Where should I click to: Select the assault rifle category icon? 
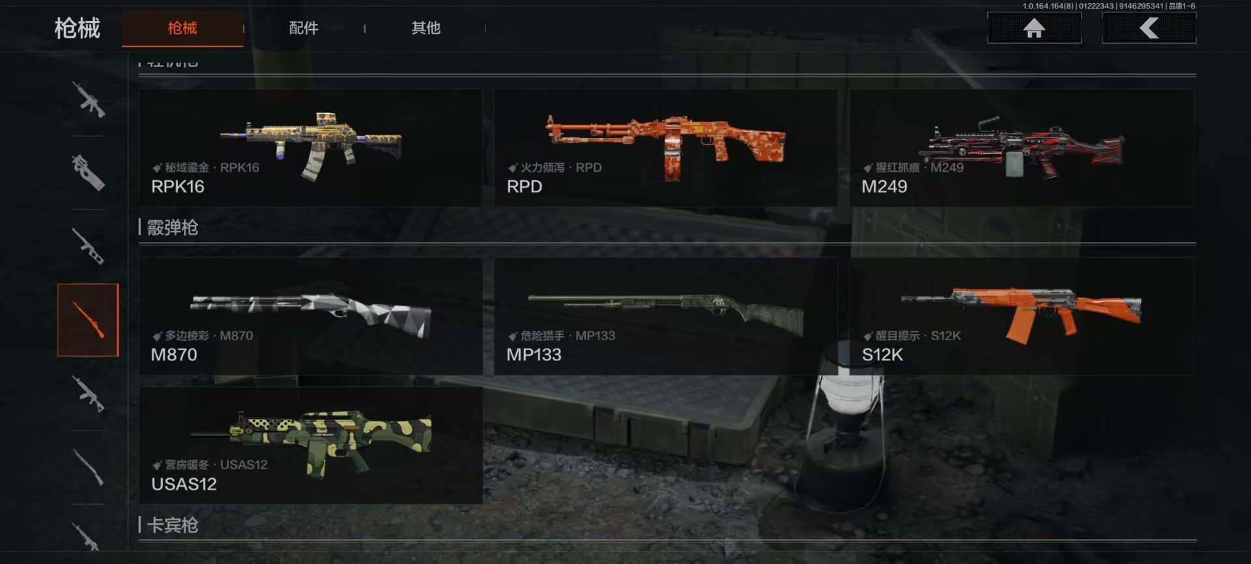88,100
